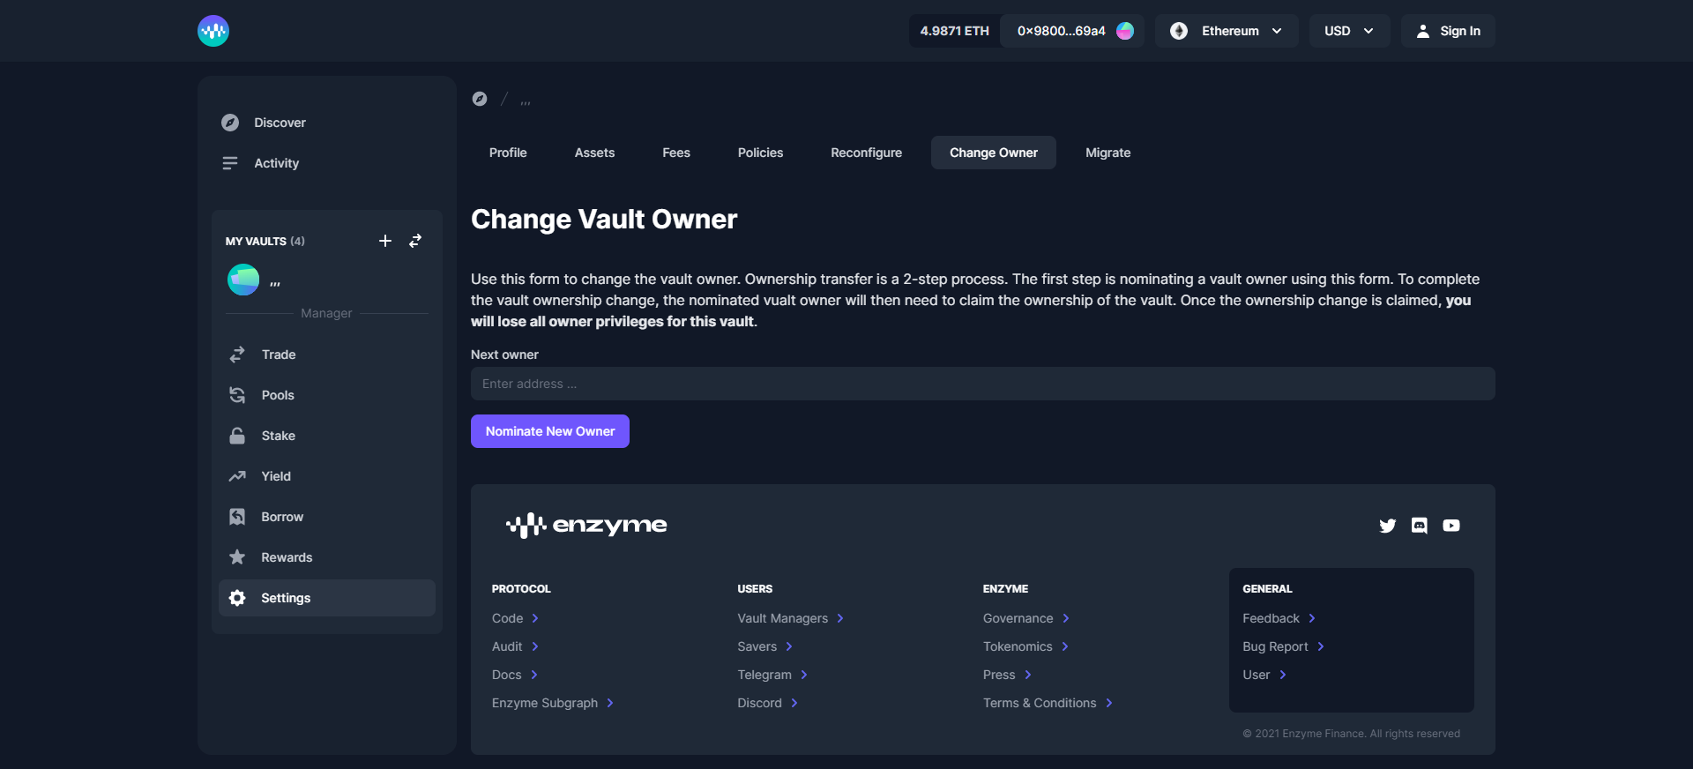Open Discover in the sidebar
This screenshot has width=1693, height=769.
coord(327,123)
